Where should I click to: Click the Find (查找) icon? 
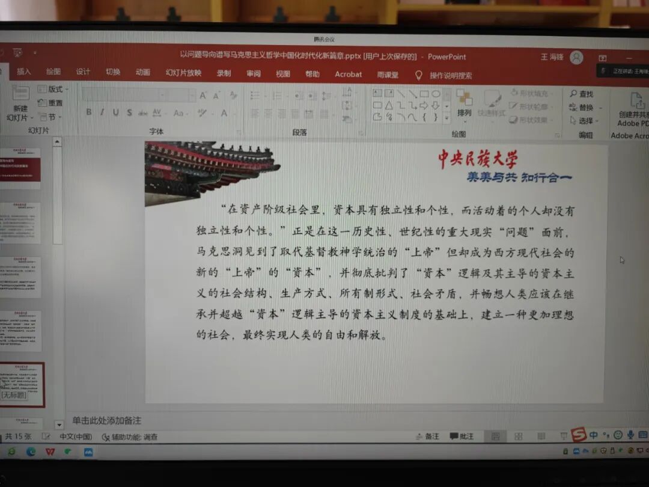[574, 94]
